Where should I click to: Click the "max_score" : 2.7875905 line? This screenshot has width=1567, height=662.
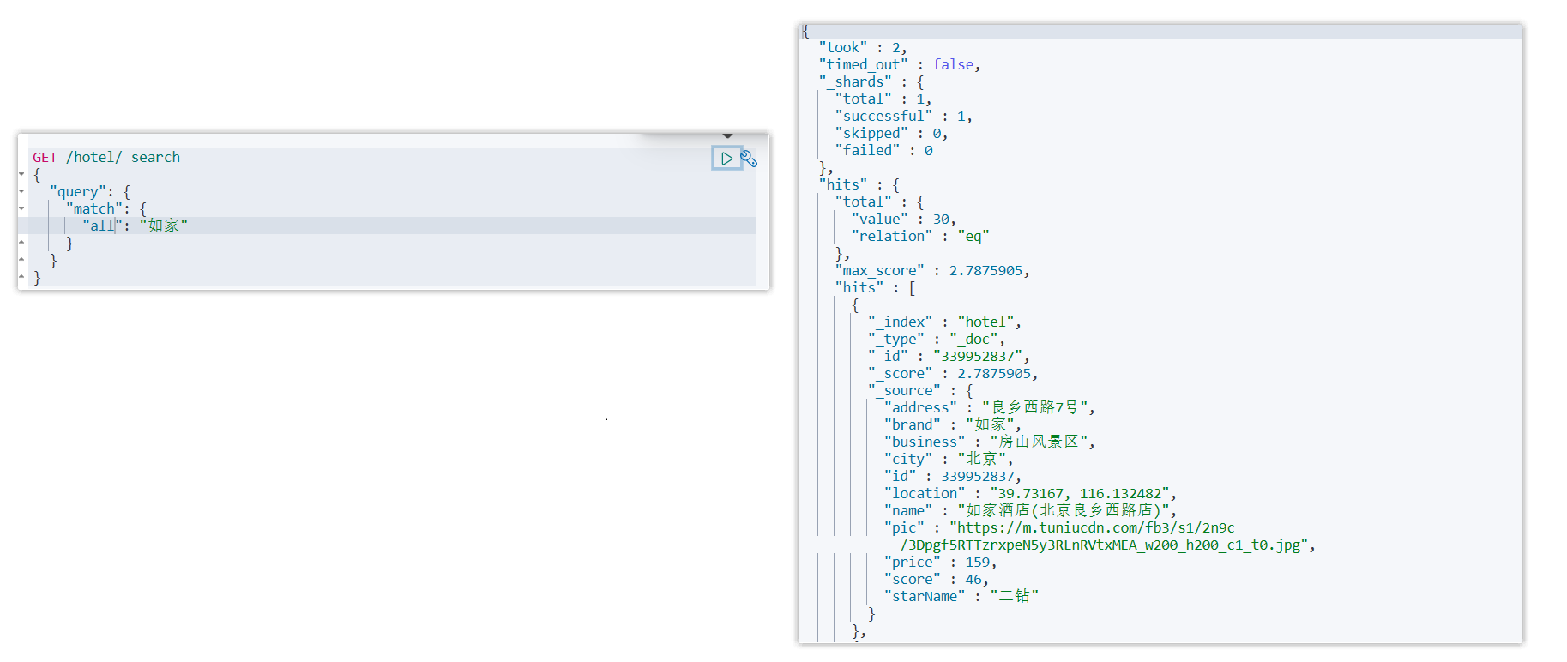coord(932,271)
